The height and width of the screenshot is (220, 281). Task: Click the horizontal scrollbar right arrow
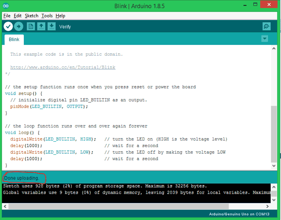point(267,206)
